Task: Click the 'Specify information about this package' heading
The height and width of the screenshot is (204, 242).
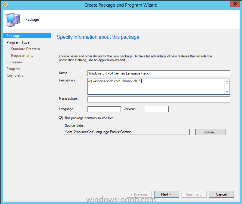Action: 98,37
